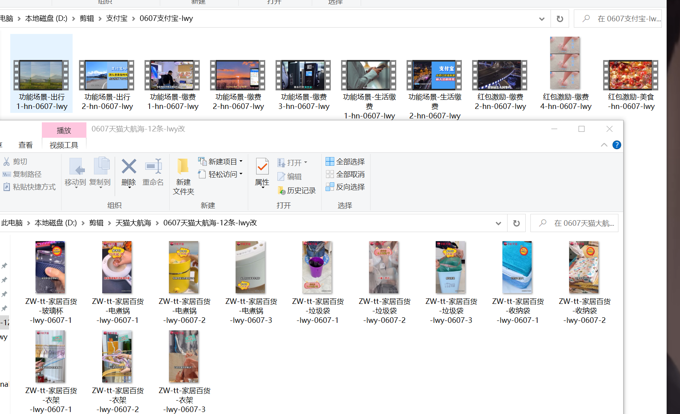Open the 播放 (Play) ribbon tab

click(x=64, y=130)
